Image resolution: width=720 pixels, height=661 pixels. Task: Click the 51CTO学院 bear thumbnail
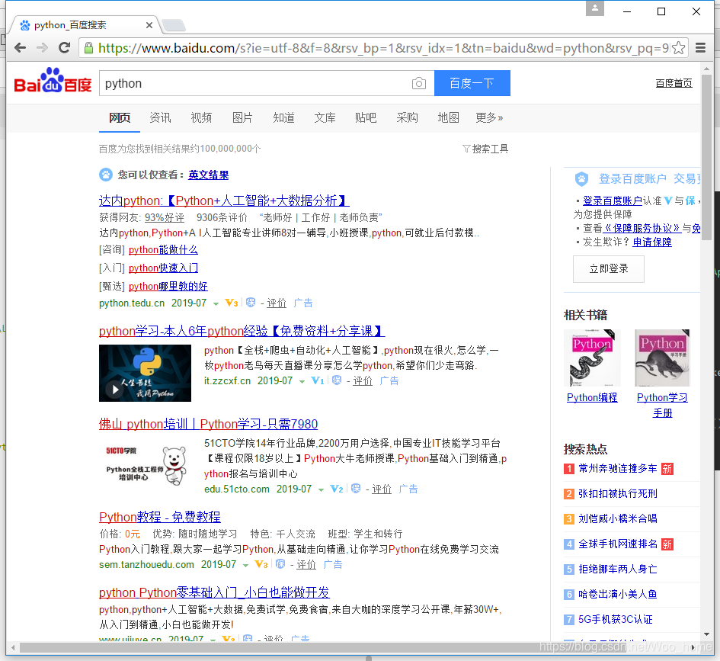(145, 465)
